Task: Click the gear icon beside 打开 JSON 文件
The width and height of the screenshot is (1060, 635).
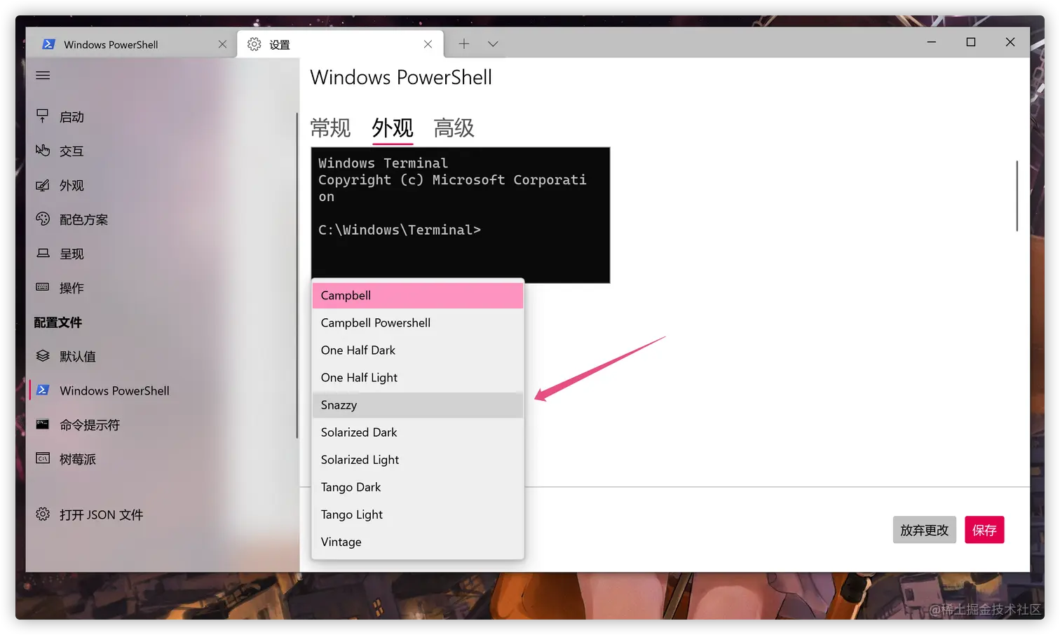Action: click(43, 514)
